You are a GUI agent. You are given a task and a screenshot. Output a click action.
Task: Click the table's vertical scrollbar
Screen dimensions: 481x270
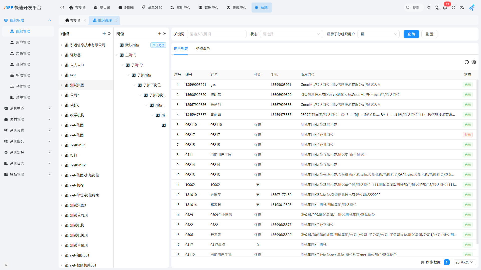(477, 162)
